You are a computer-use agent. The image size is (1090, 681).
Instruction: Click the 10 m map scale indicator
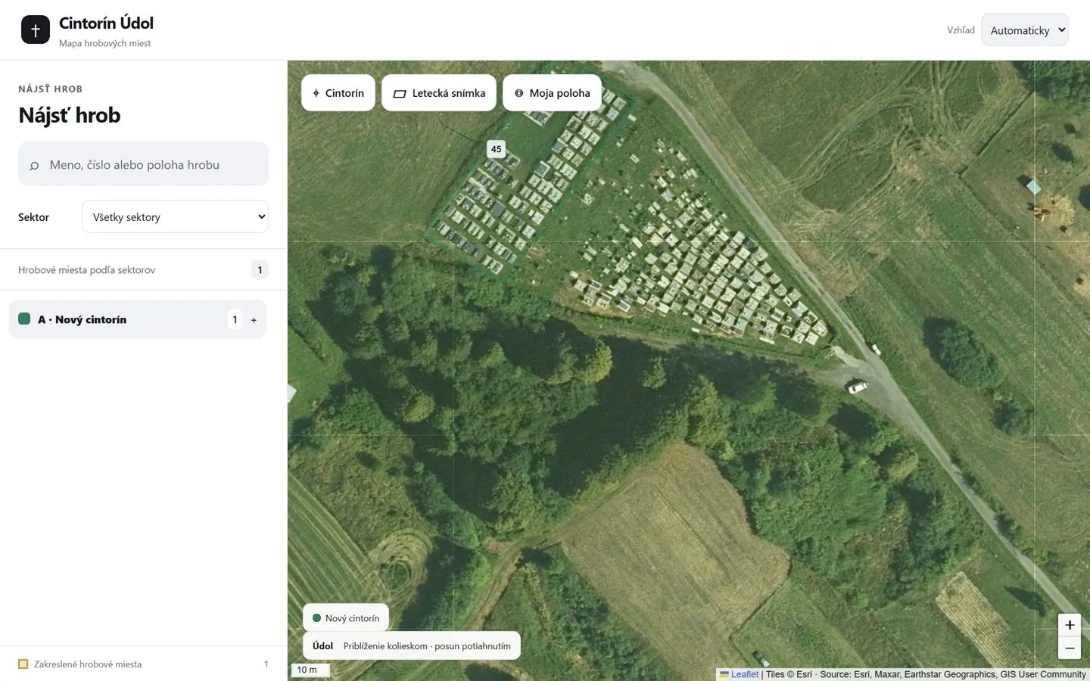coord(310,670)
